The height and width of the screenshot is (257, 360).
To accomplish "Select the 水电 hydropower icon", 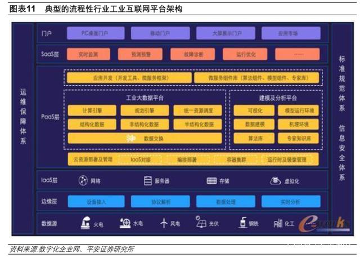I will pyautogui.click(x=125, y=223).
